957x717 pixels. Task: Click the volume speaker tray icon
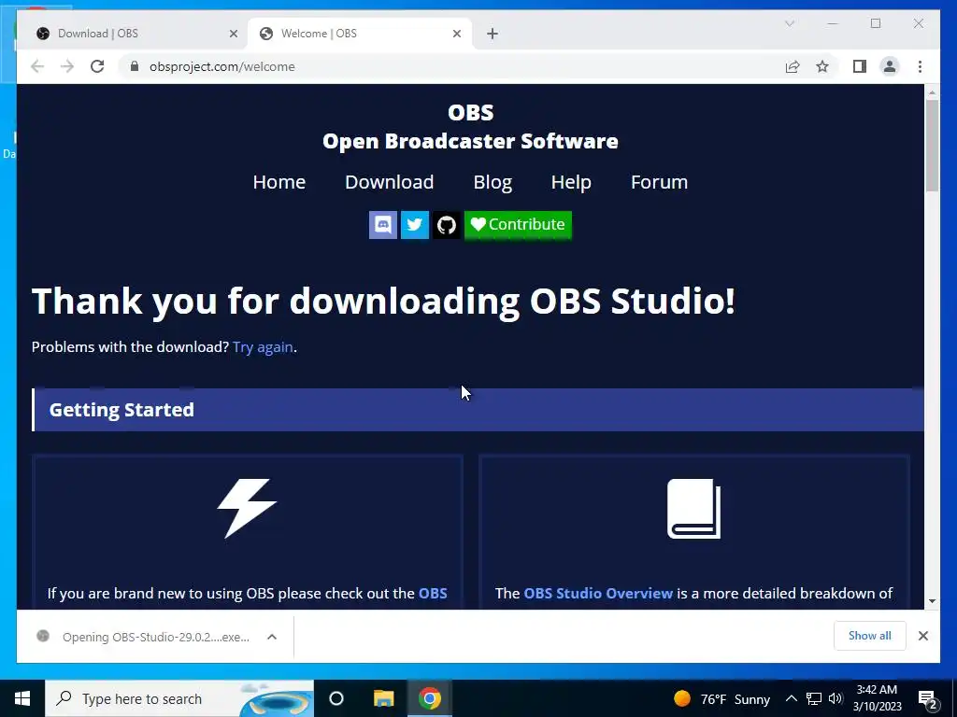[x=836, y=698]
